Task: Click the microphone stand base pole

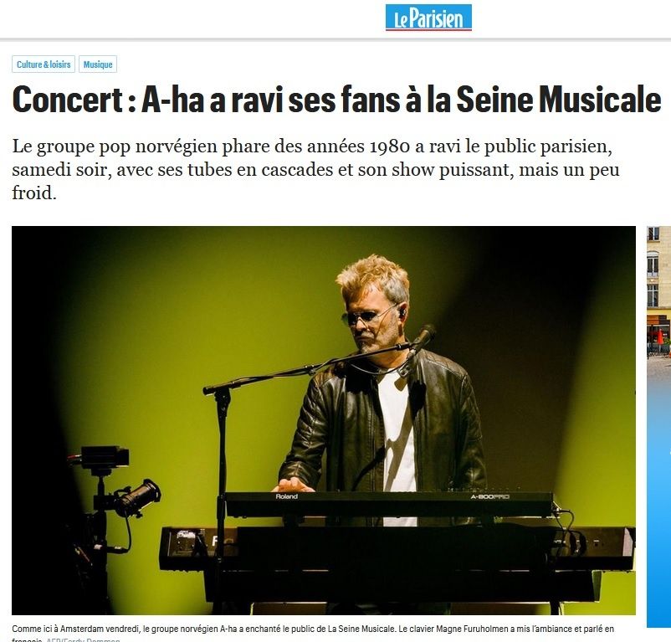Action: coord(221,492)
